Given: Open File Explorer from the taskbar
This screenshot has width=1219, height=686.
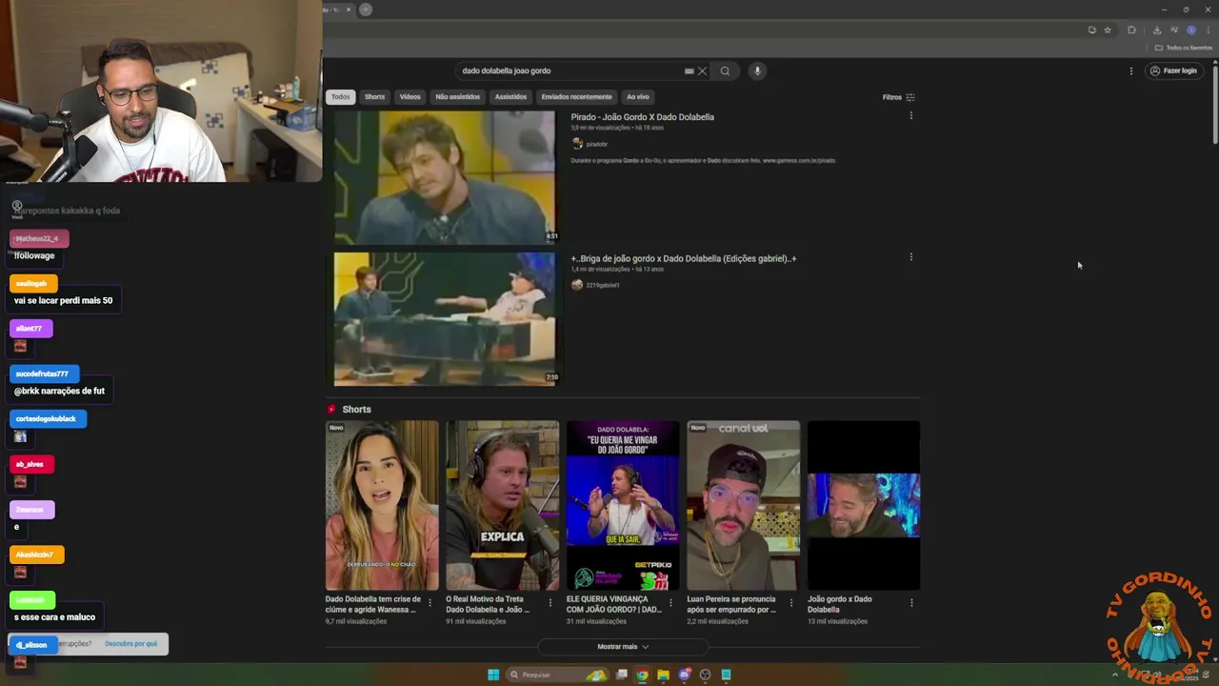Looking at the screenshot, I should pos(663,675).
